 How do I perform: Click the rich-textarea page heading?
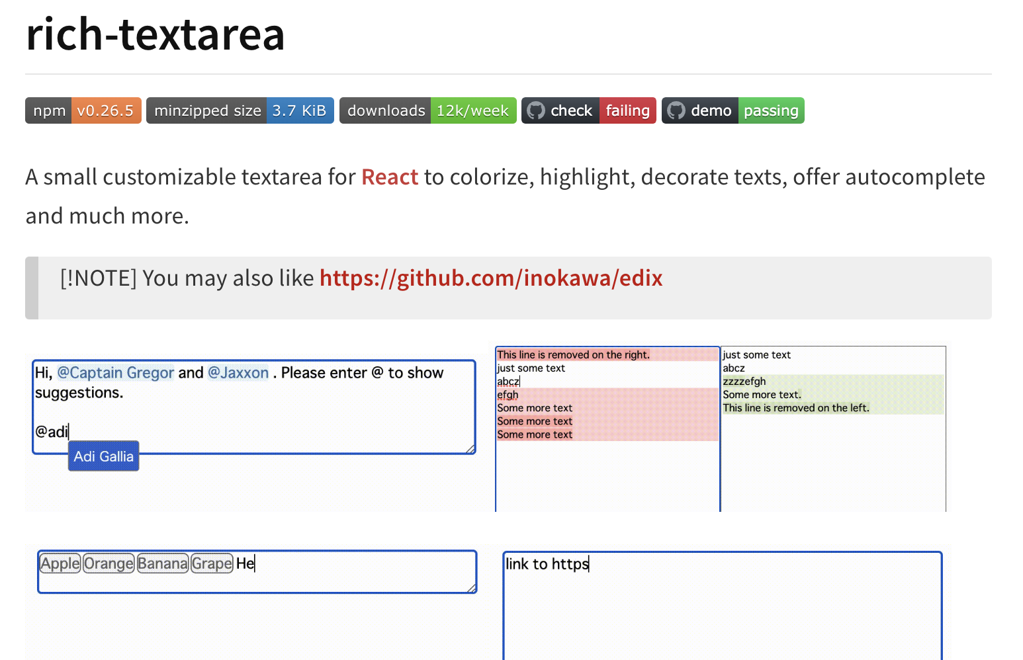156,34
